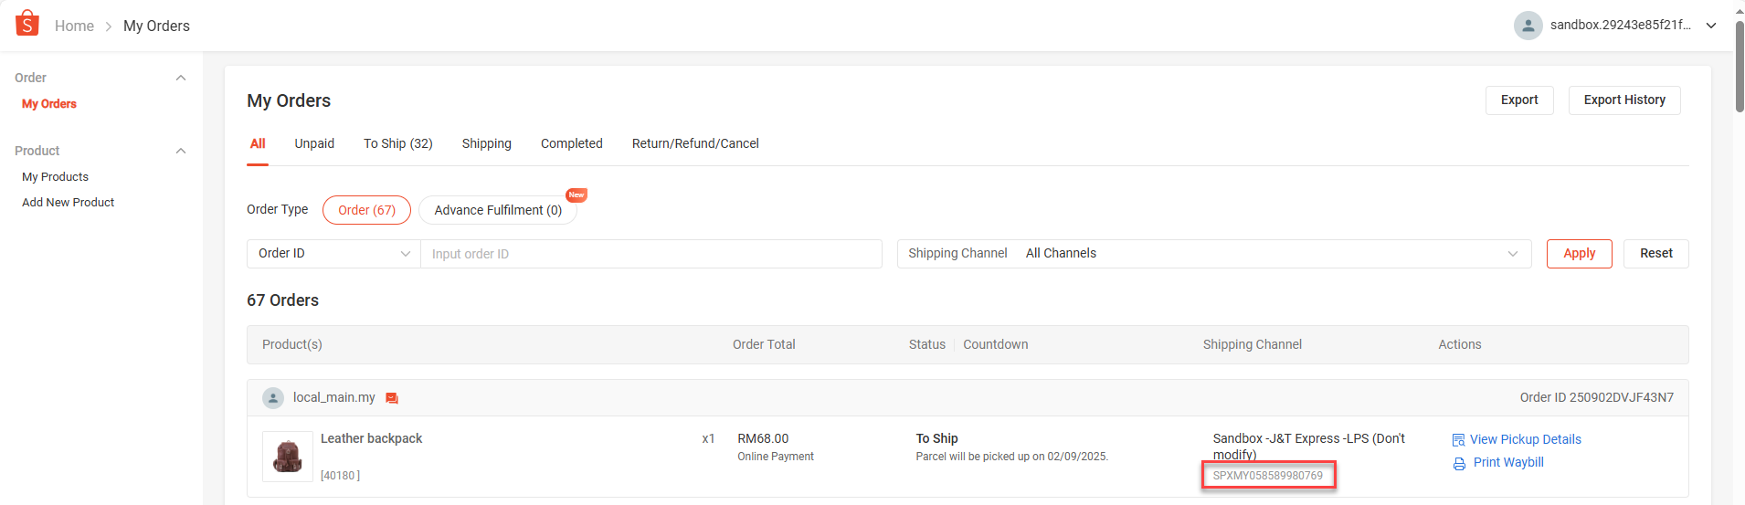Image resolution: width=1745 pixels, height=505 pixels.
Task: Open the Order ID search type dropdown
Action: (x=333, y=254)
